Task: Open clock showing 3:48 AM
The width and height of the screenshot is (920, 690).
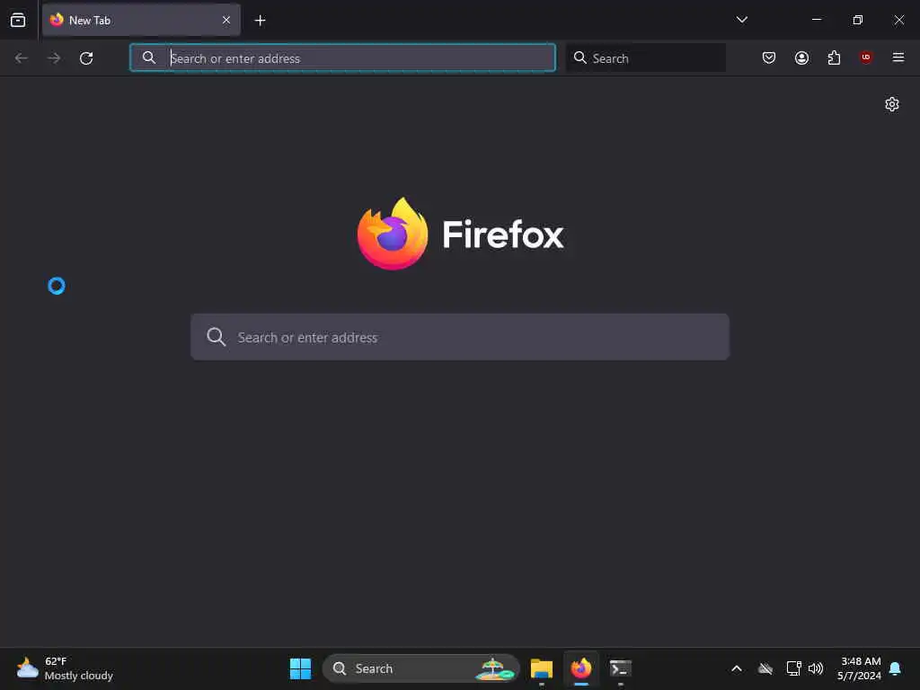Action: click(859, 668)
